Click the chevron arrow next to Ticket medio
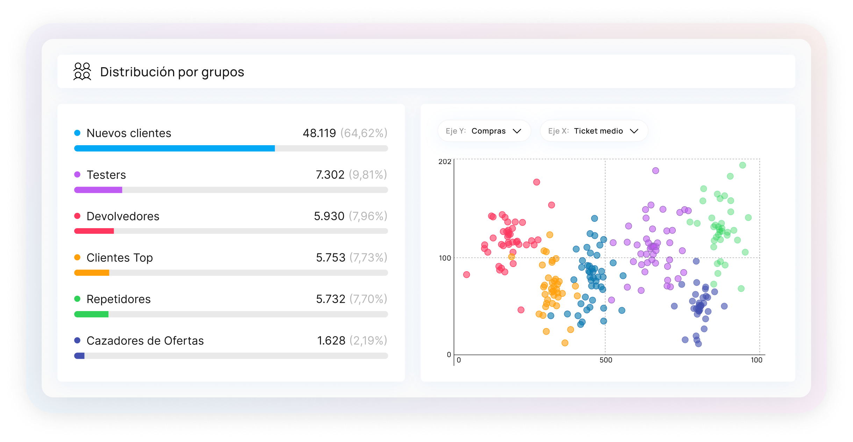The image size is (853, 442). pos(634,131)
